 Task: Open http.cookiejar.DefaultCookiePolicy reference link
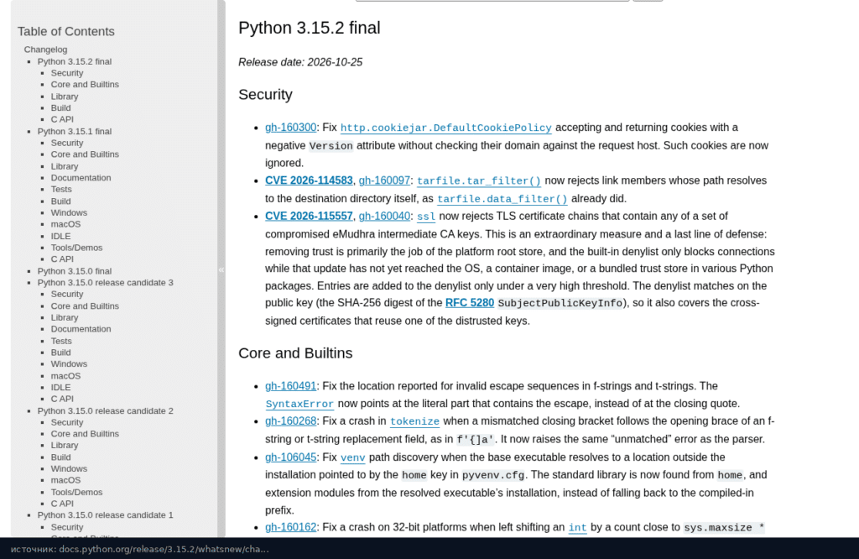pos(446,128)
